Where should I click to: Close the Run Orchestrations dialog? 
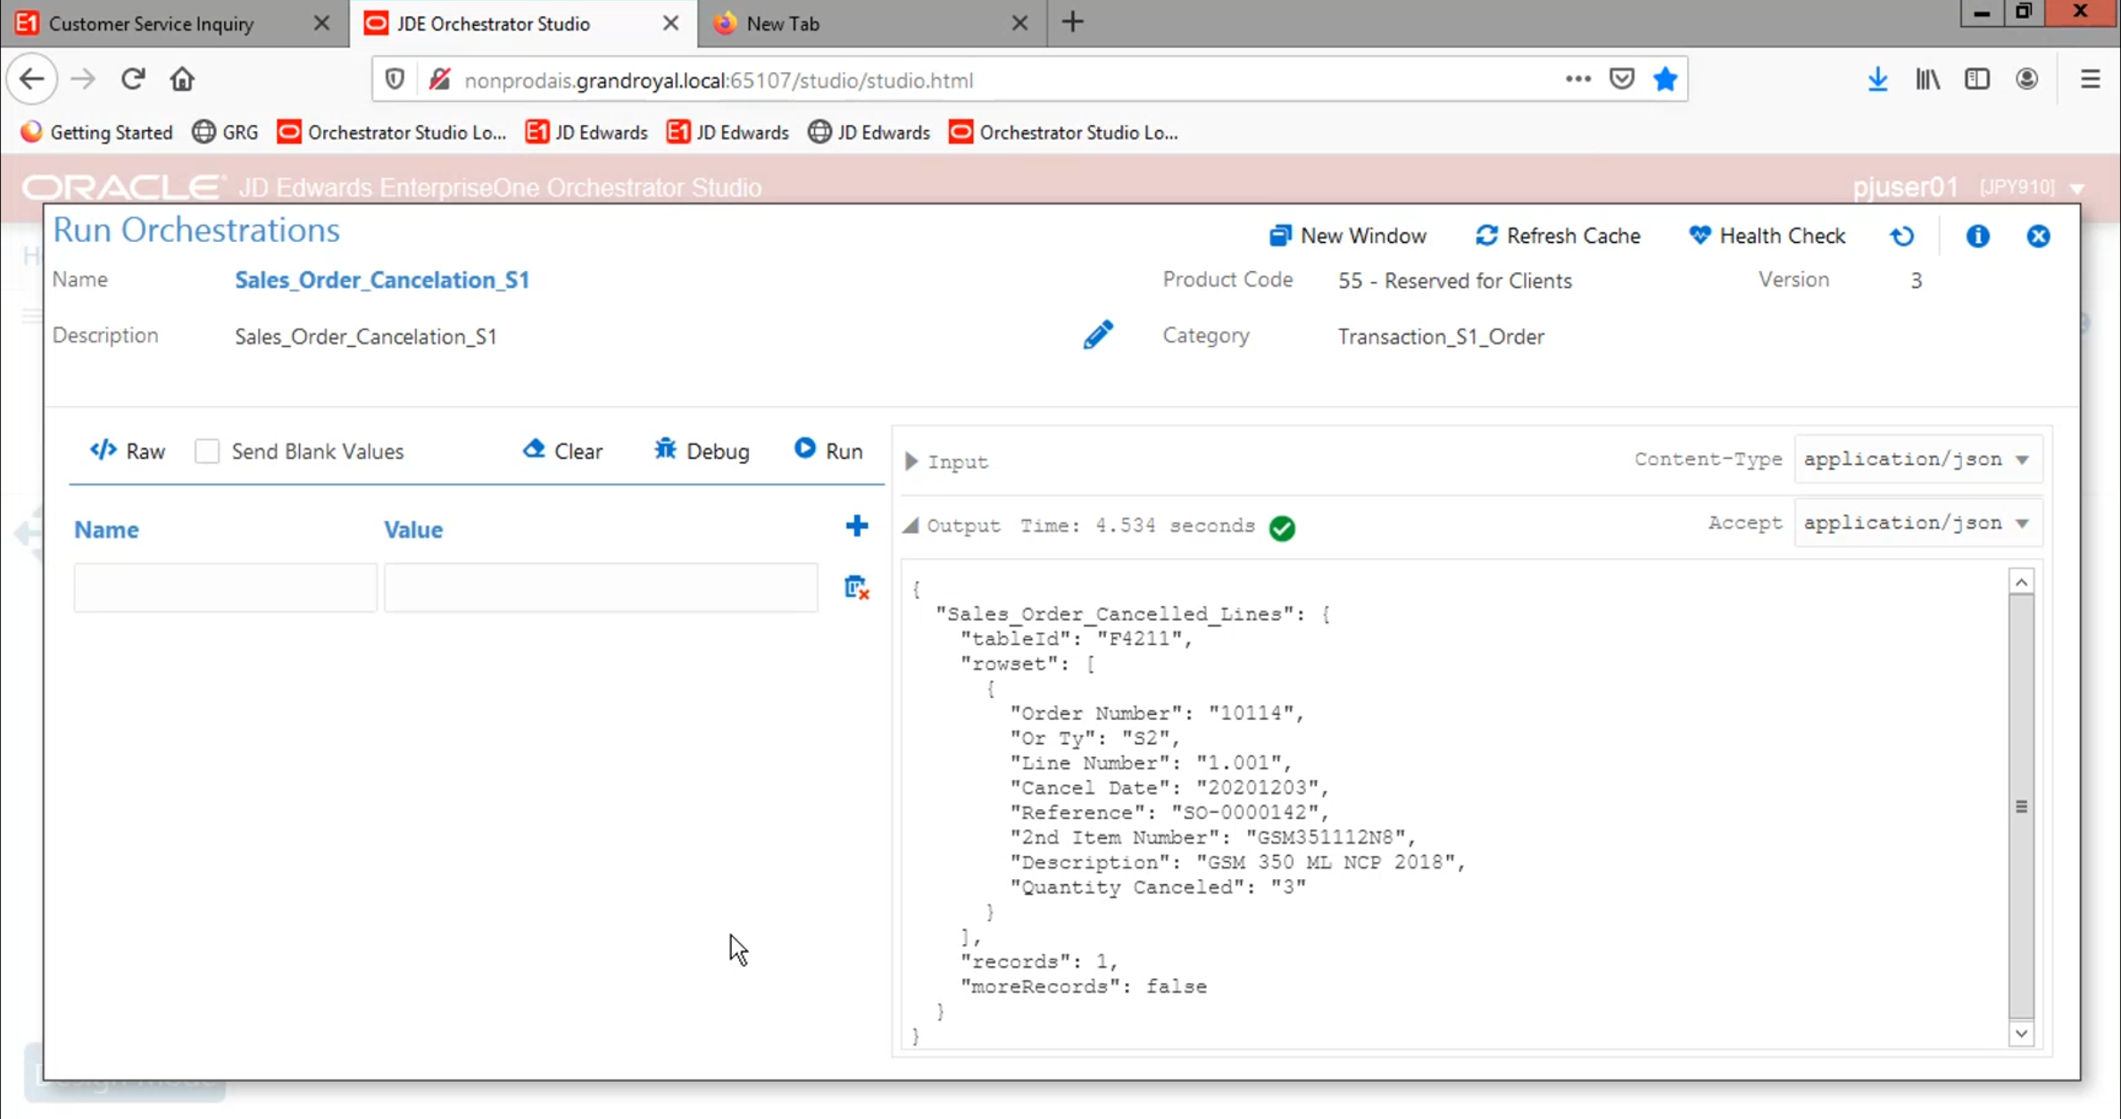coord(2038,236)
